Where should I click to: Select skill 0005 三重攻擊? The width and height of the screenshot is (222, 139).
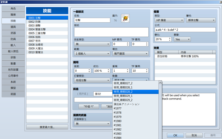pos(47,33)
